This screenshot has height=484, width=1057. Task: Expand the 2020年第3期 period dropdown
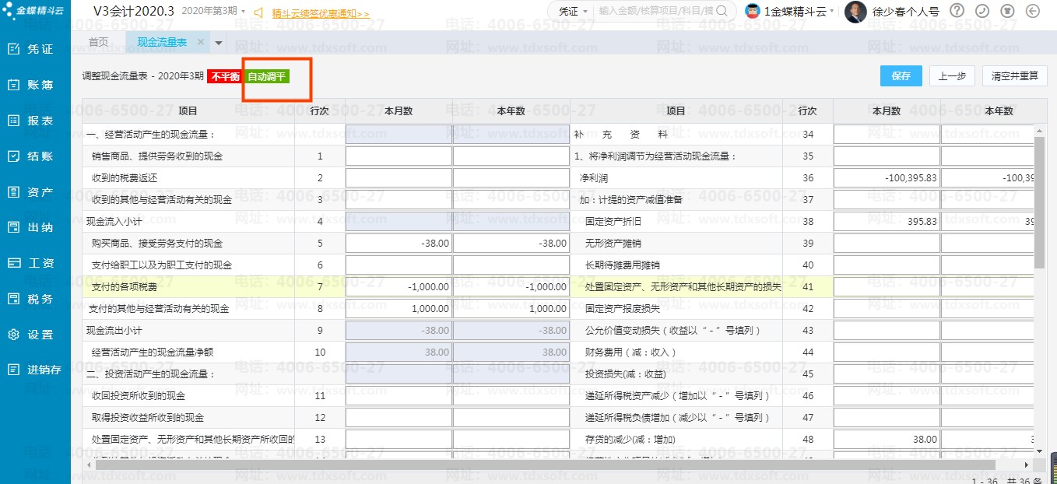pyautogui.click(x=213, y=12)
